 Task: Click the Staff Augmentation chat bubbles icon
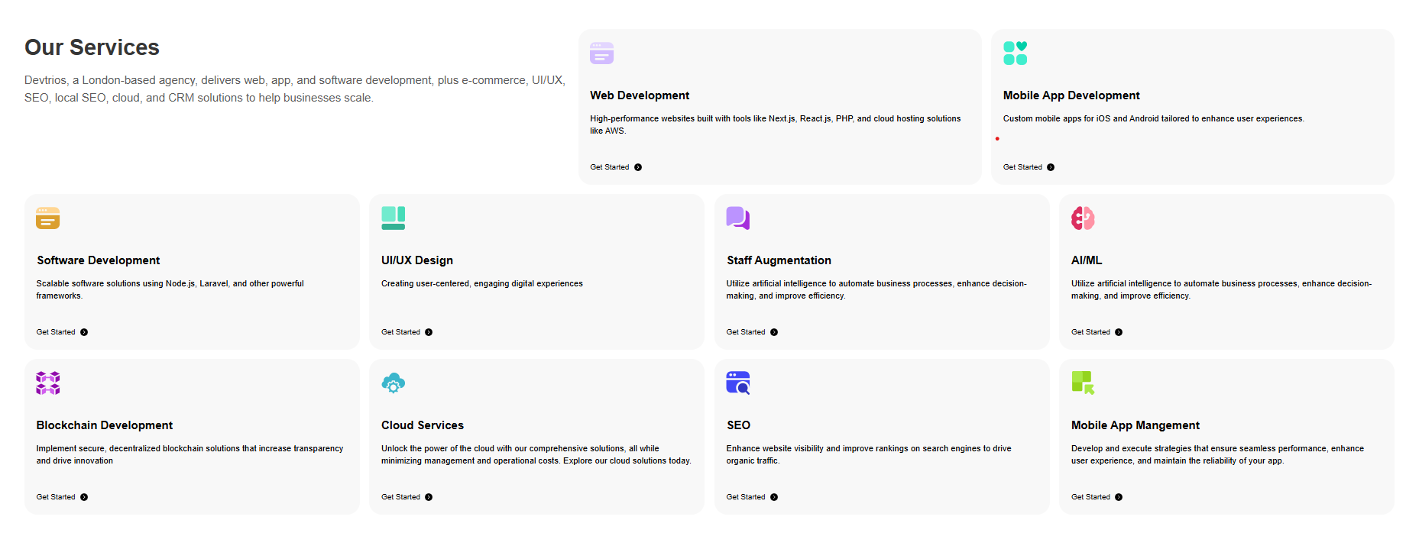(737, 218)
